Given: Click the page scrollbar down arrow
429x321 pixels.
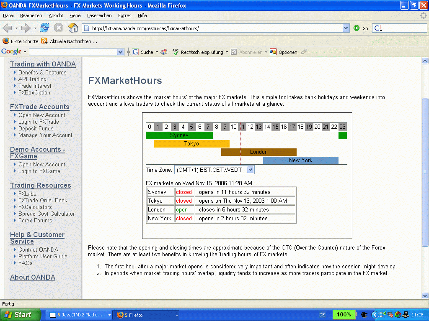Looking at the screenshot, I should (x=425, y=296).
